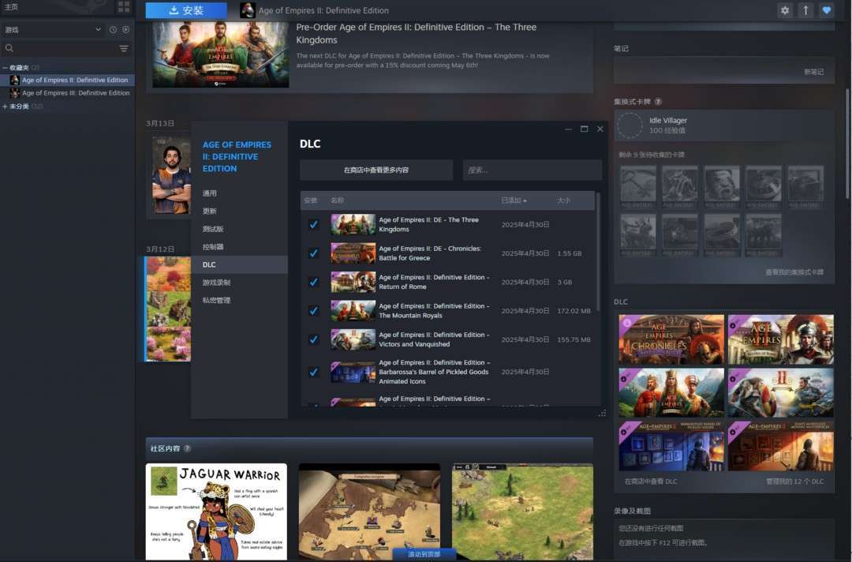The width and height of the screenshot is (852, 562).
Task: Sort DLC list by 大小 column
Action: pos(563,200)
